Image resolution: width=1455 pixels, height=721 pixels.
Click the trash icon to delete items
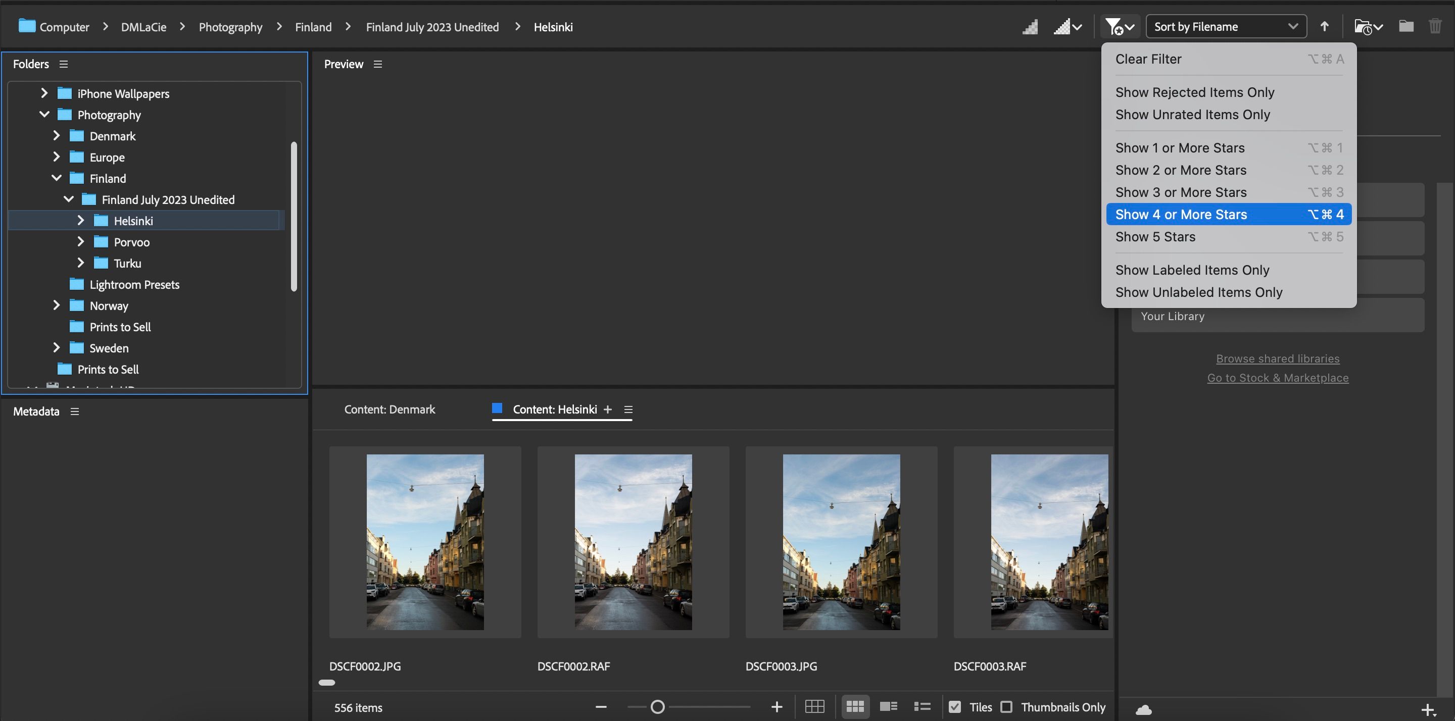pos(1435,26)
